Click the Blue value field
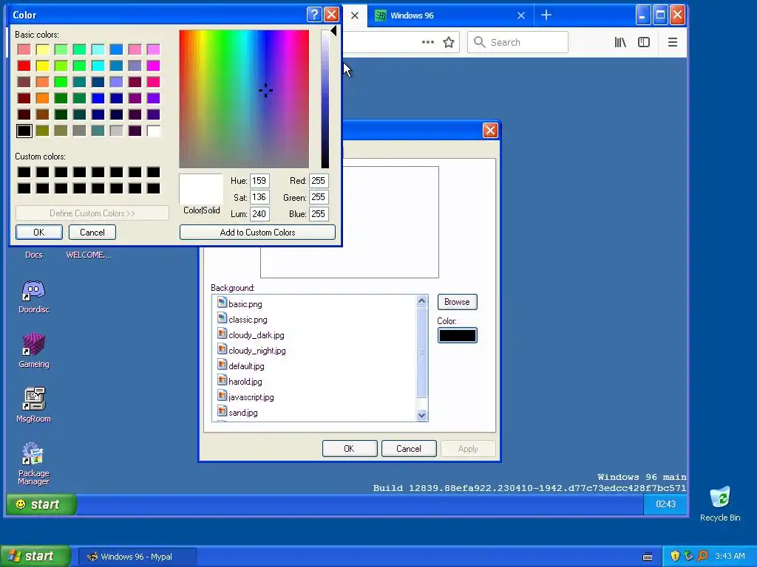The image size is (757, 567). pyautogui.click(x=319, y=213)
